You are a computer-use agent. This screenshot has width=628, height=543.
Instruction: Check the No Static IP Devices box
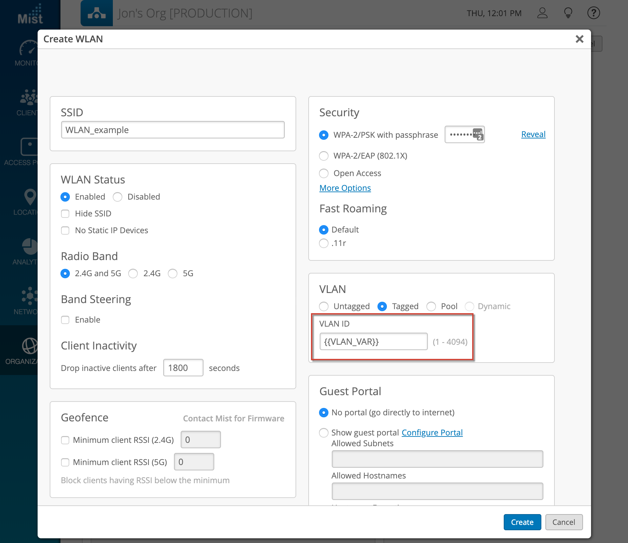coord(65,231)
